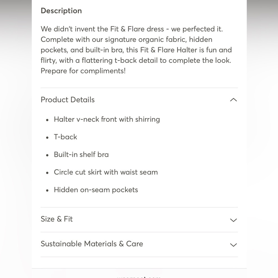
Task: Click the 'Prepare for compliments!' sentence
Action: pyautogui.click(x=83, y=71)
